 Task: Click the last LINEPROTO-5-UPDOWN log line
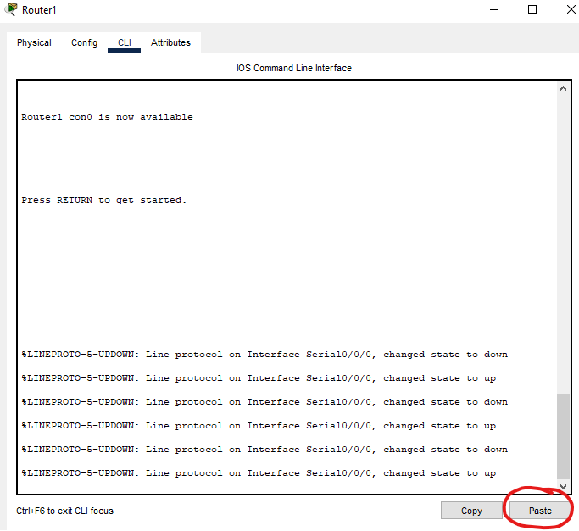tap(259, 473)
